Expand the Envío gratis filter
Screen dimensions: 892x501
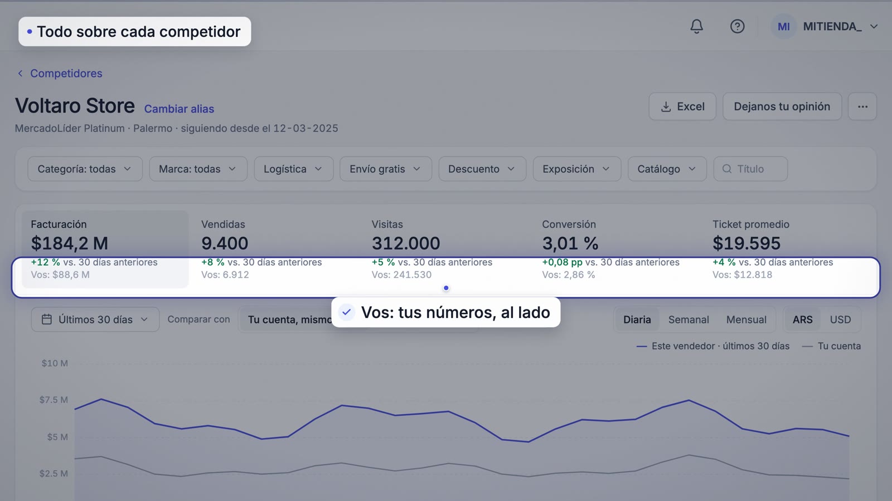(386, 169)
